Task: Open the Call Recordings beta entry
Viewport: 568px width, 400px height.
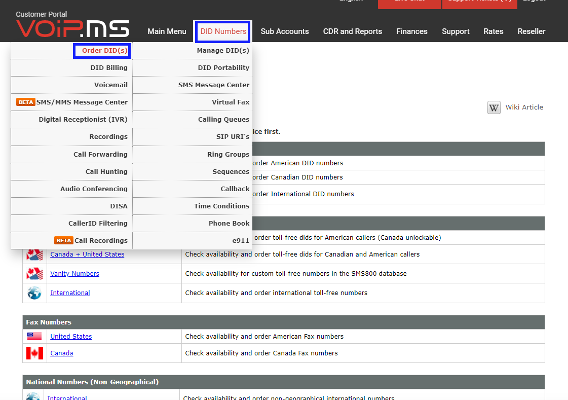Action: tap(101, 241)
